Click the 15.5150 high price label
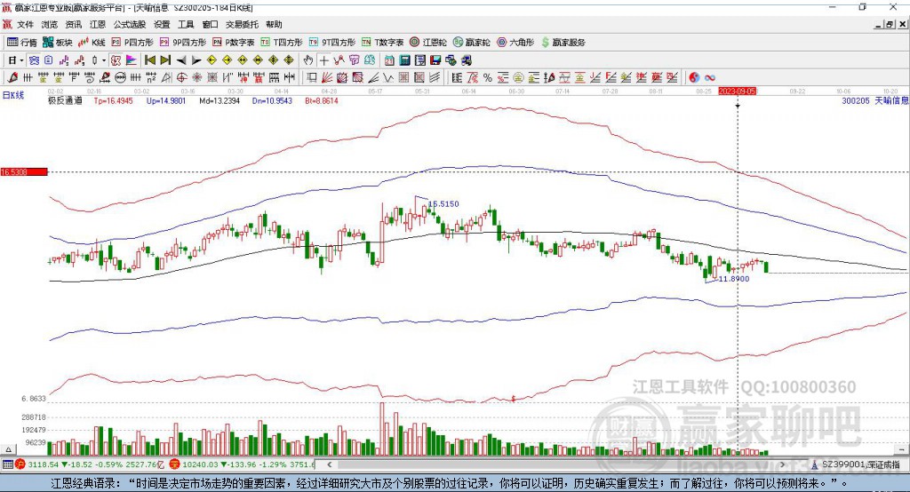This screenshot has height=492, width=910. 443,203
